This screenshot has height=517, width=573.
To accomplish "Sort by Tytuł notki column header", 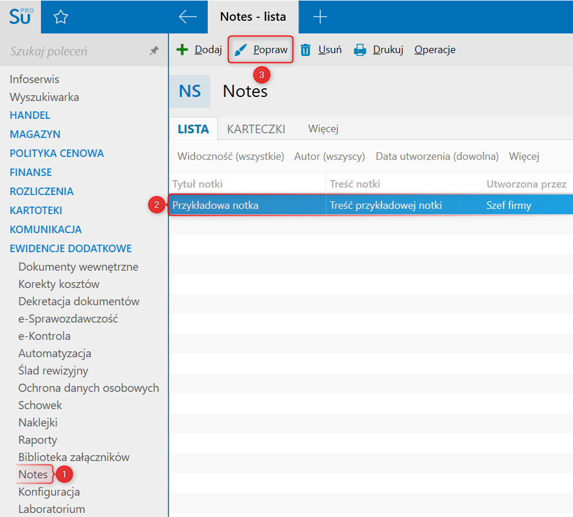I will tap(198, 184).
